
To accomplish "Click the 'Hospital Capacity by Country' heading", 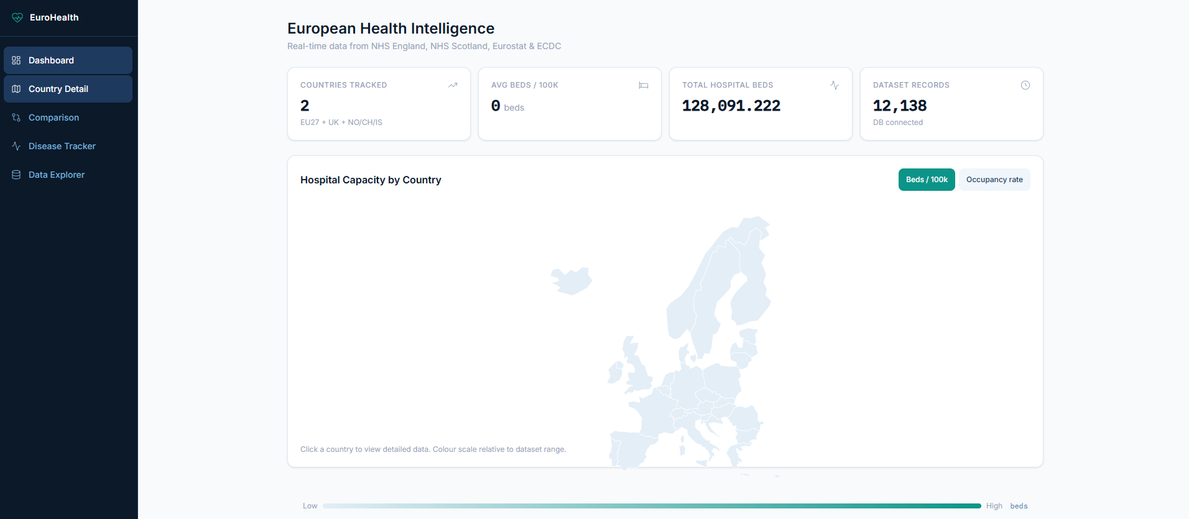I will [x=371, y=180].
